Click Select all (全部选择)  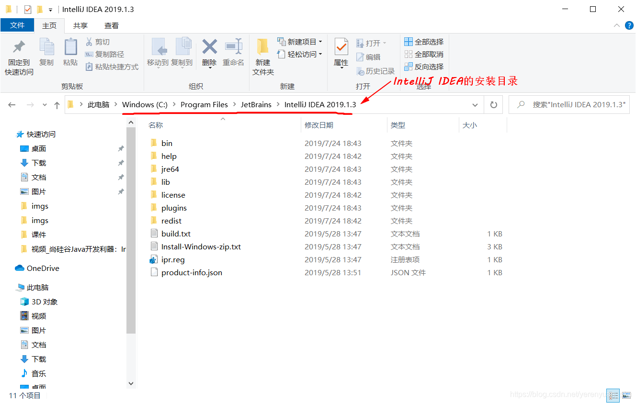tap(424, 42)
